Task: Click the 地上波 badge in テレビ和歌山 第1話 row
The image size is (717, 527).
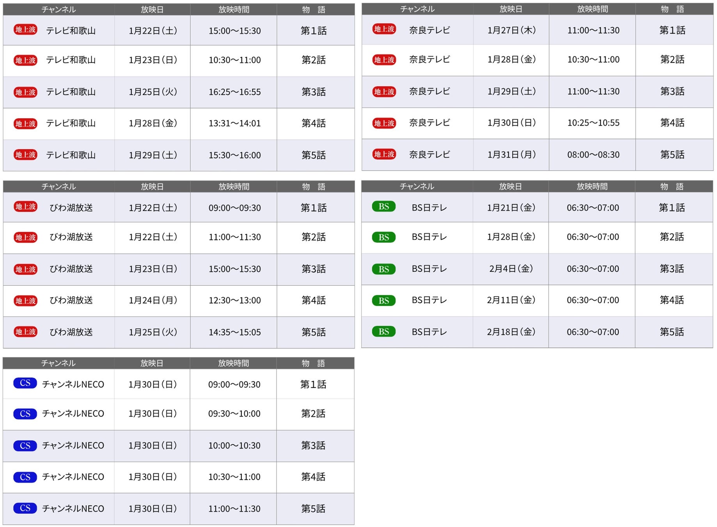Action: [x=25, y=30]
